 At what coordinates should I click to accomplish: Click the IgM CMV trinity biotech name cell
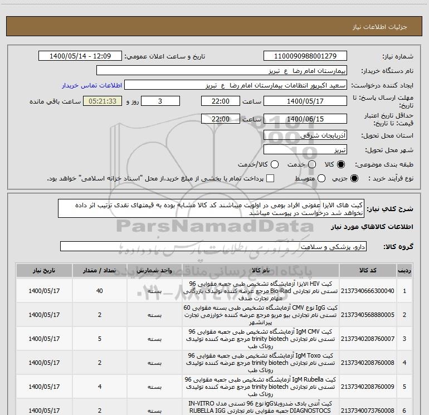coord(261,339)
